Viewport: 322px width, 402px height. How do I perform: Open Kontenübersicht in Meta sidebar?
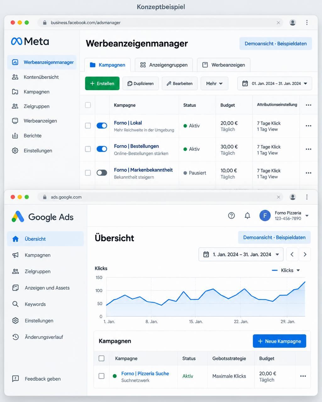(42, 77)
